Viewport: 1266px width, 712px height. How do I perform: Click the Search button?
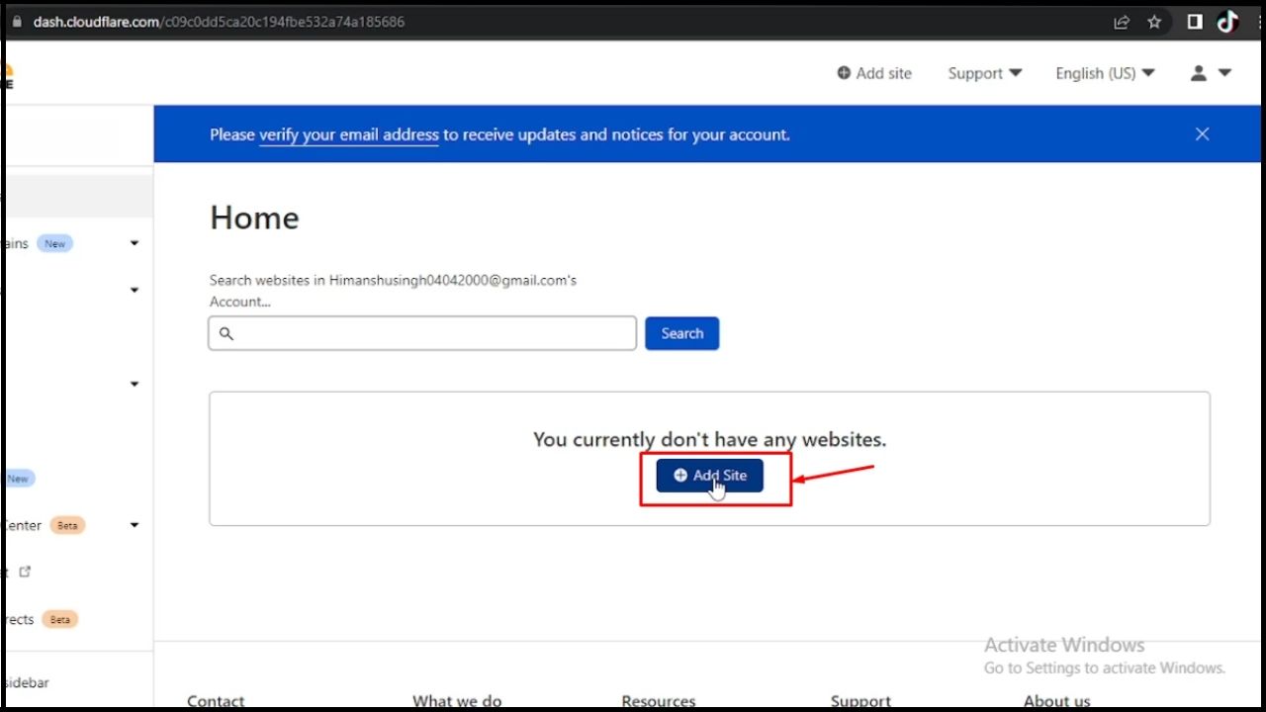pos(681,333)
